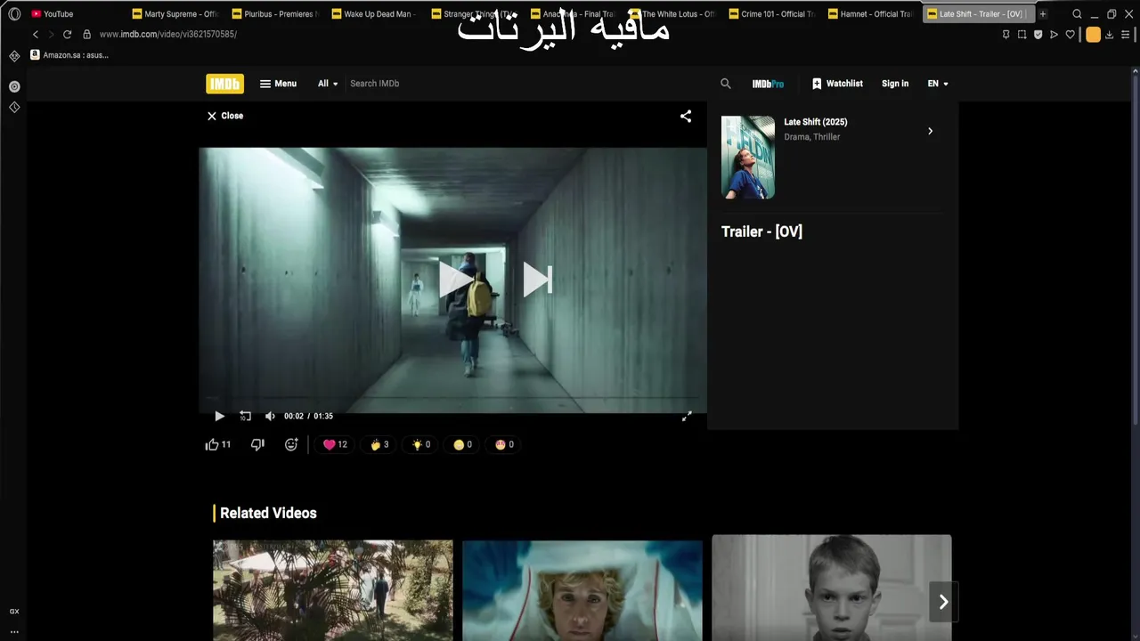Click Sign in
Viewport: 1140px width, 641px height.
[895, 84]
